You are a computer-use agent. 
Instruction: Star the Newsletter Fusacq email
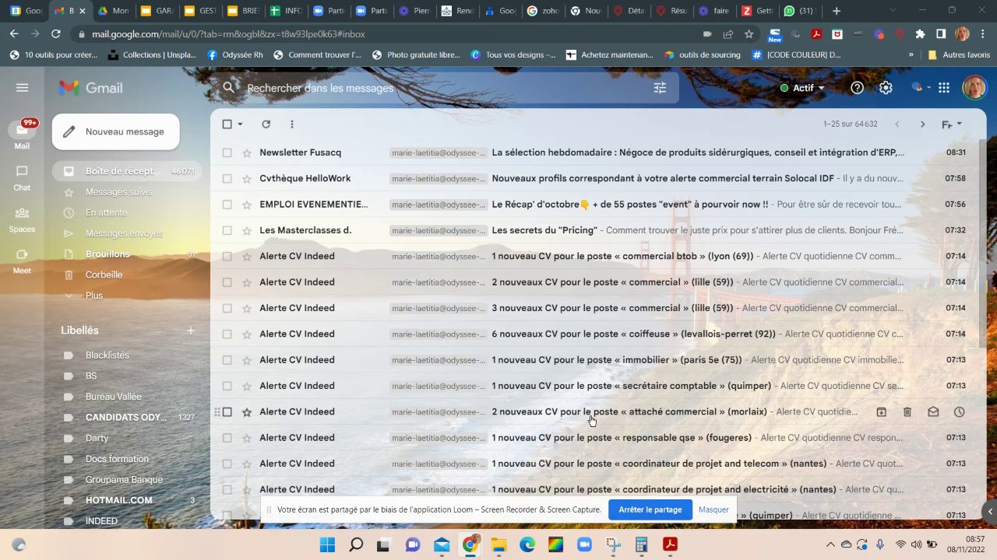pos(247,152)
